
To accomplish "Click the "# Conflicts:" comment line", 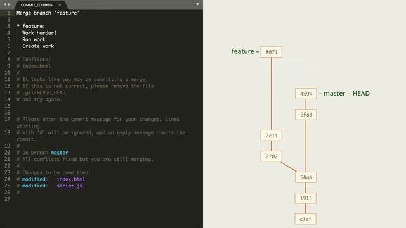I will (x=34, y=60).
